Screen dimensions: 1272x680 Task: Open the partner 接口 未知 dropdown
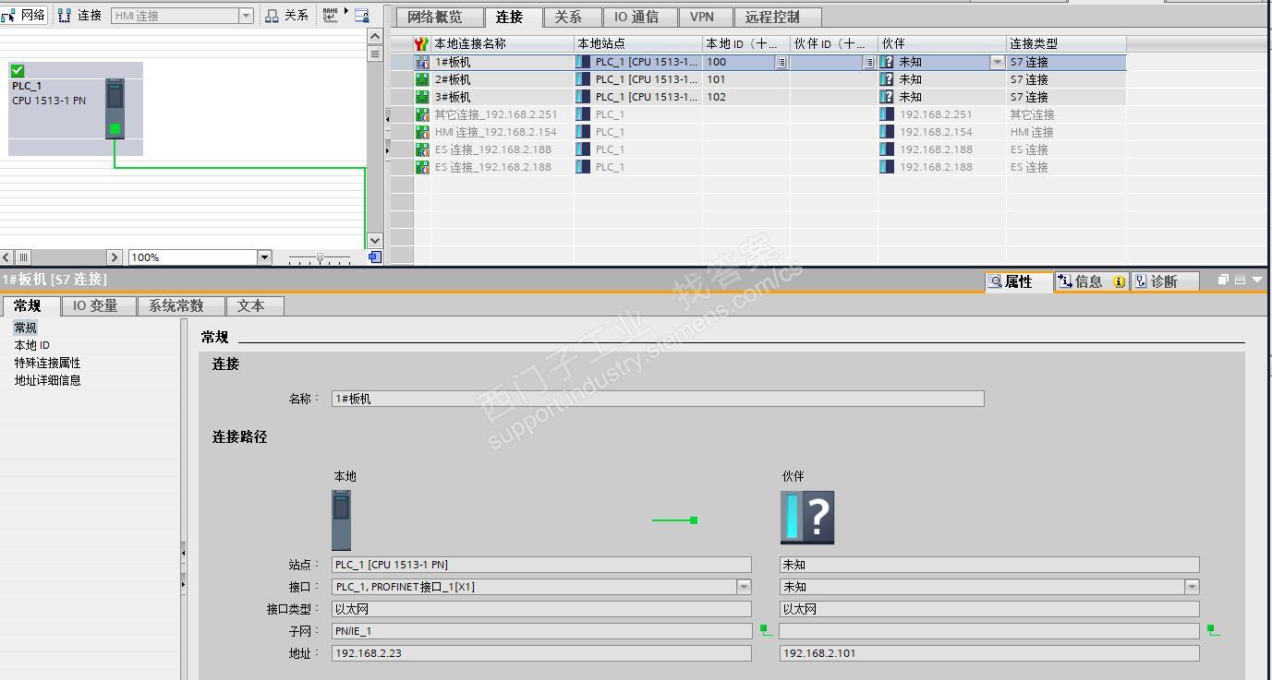click(1192, 587)
